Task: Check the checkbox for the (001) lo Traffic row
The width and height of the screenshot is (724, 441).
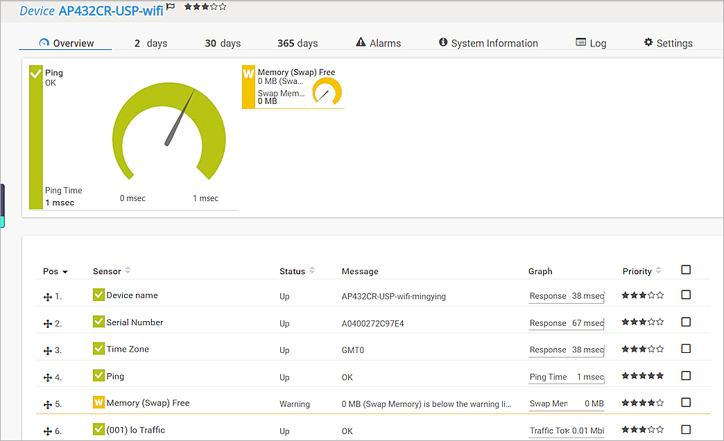Action: point(686,429)
